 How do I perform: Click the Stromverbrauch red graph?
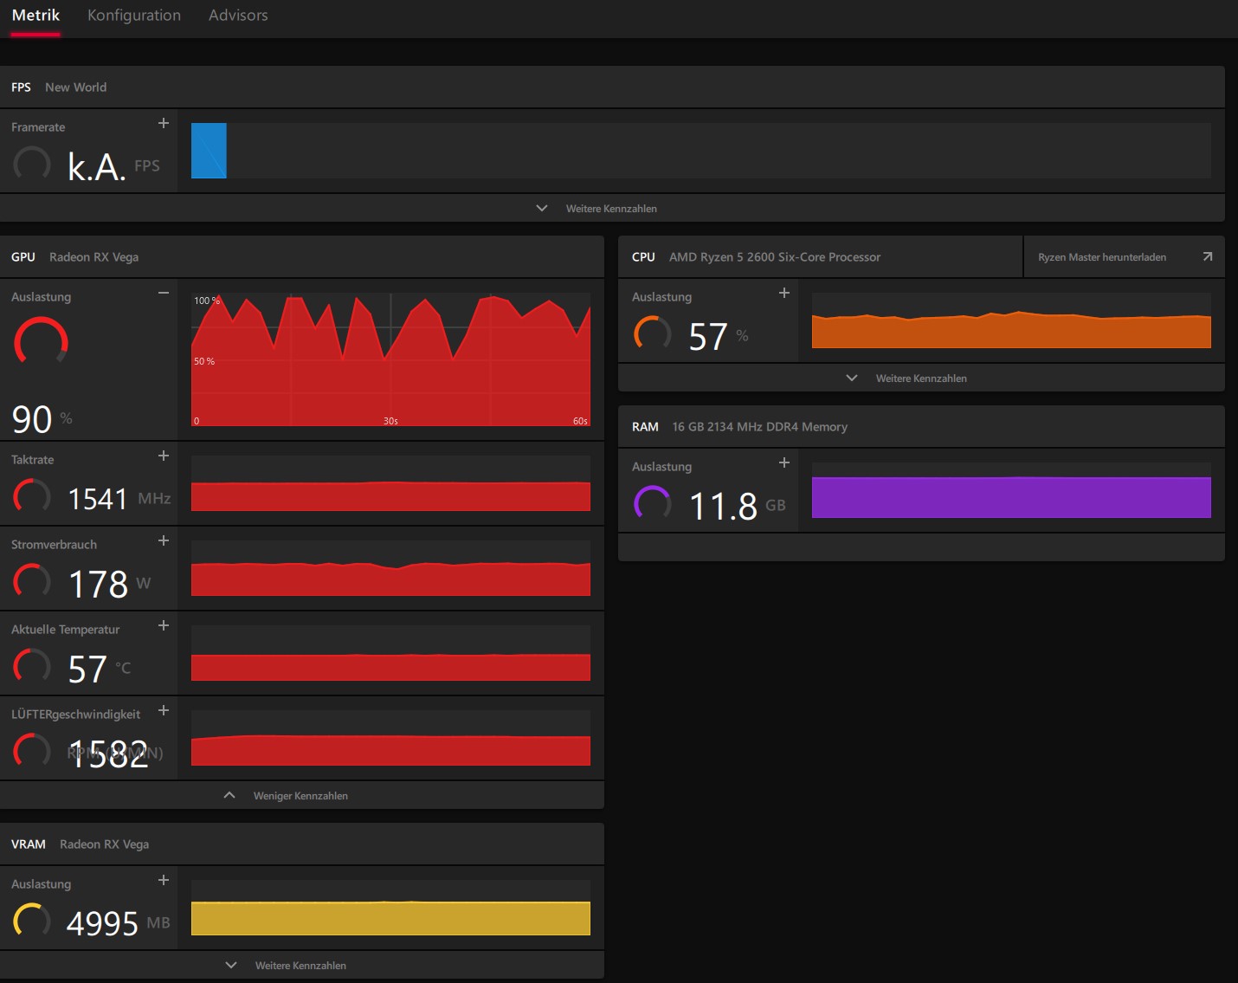[390, 568]
